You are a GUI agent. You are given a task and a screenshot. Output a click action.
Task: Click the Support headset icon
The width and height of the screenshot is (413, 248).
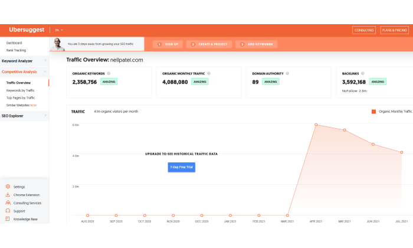coord(8,211)
